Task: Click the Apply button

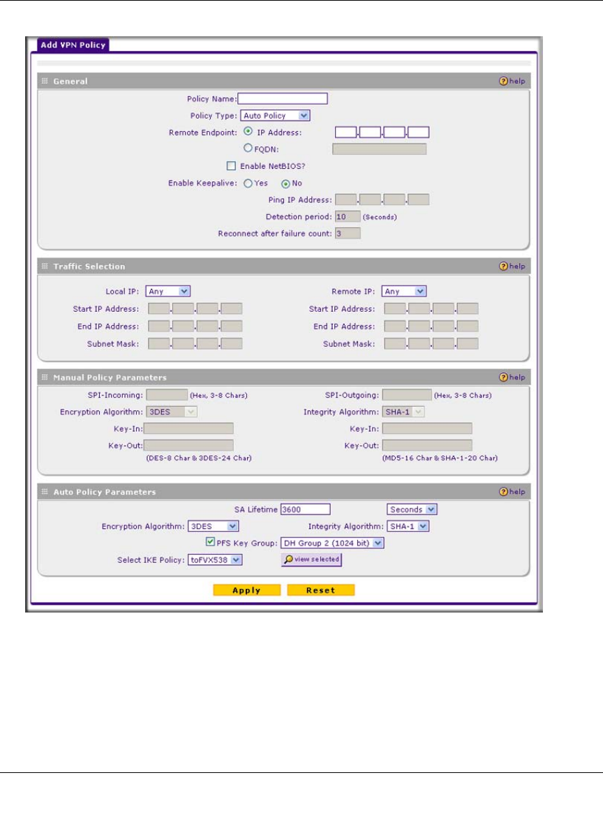Action: 246,590
